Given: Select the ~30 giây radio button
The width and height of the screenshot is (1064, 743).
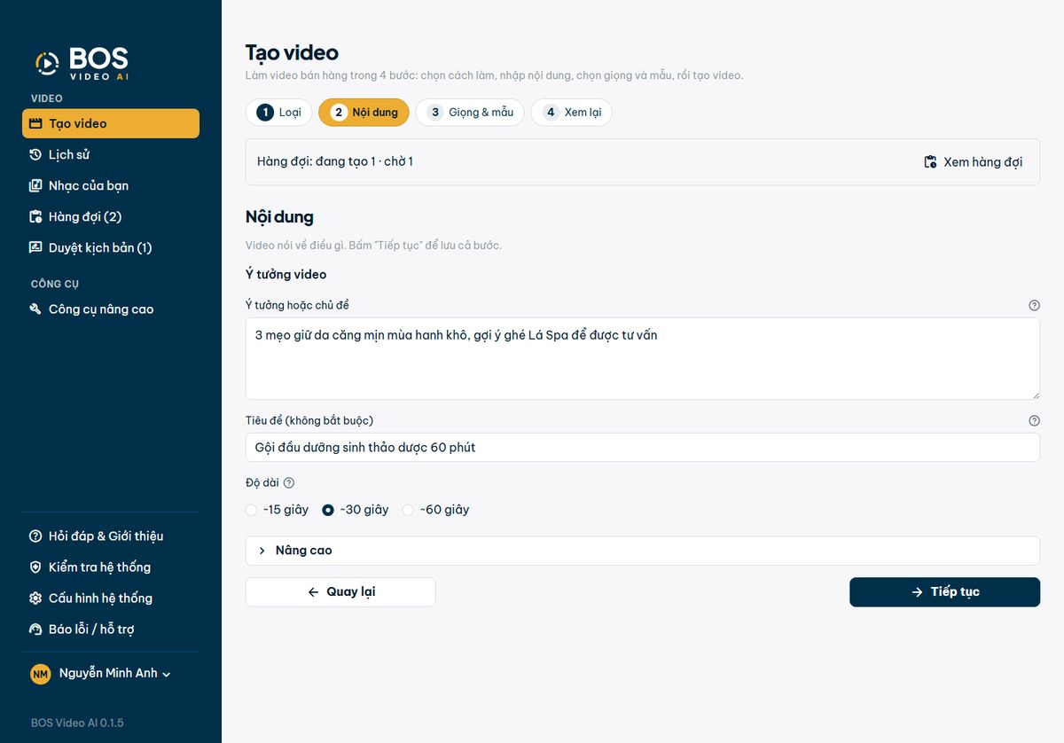Looking at the screenshot, I should (328, 510).
